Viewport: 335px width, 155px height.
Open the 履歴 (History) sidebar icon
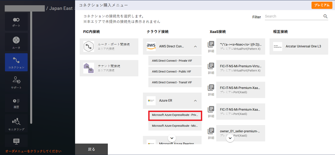pos(16,103)
